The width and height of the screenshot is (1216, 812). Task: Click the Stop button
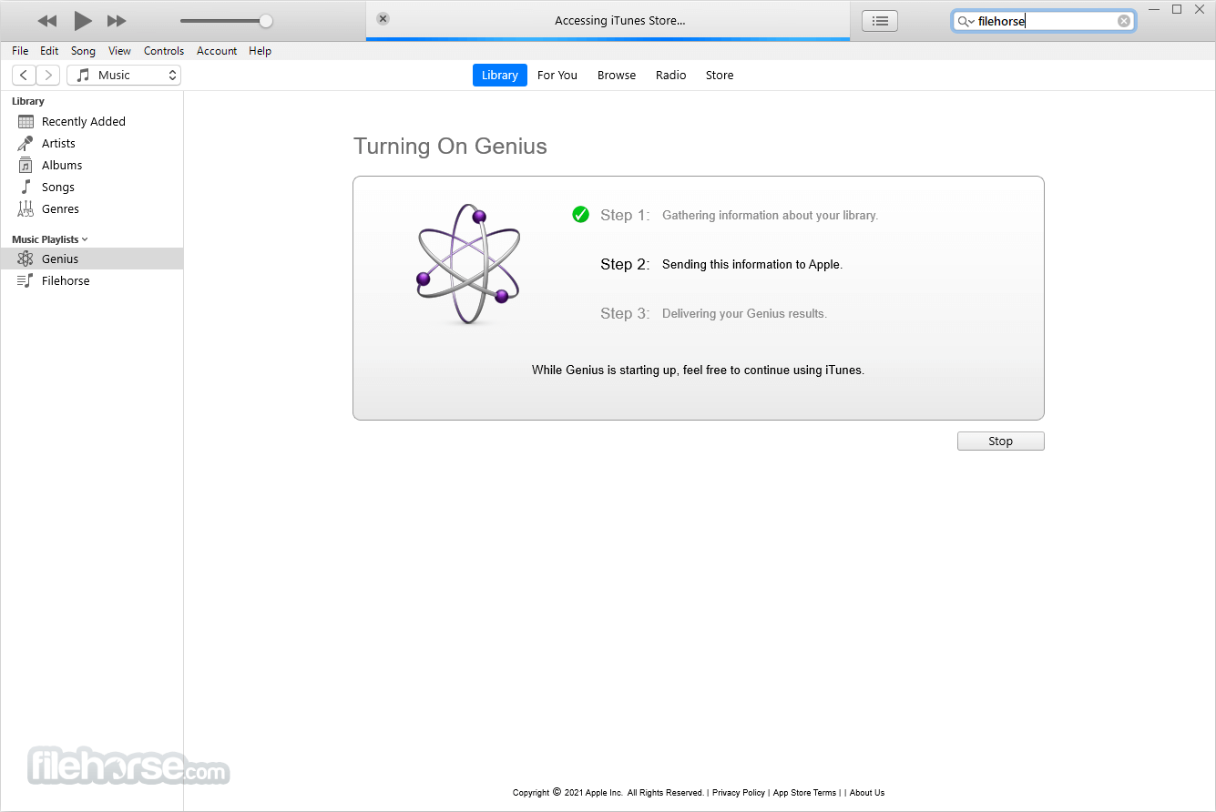click(x=1000, y=441)
